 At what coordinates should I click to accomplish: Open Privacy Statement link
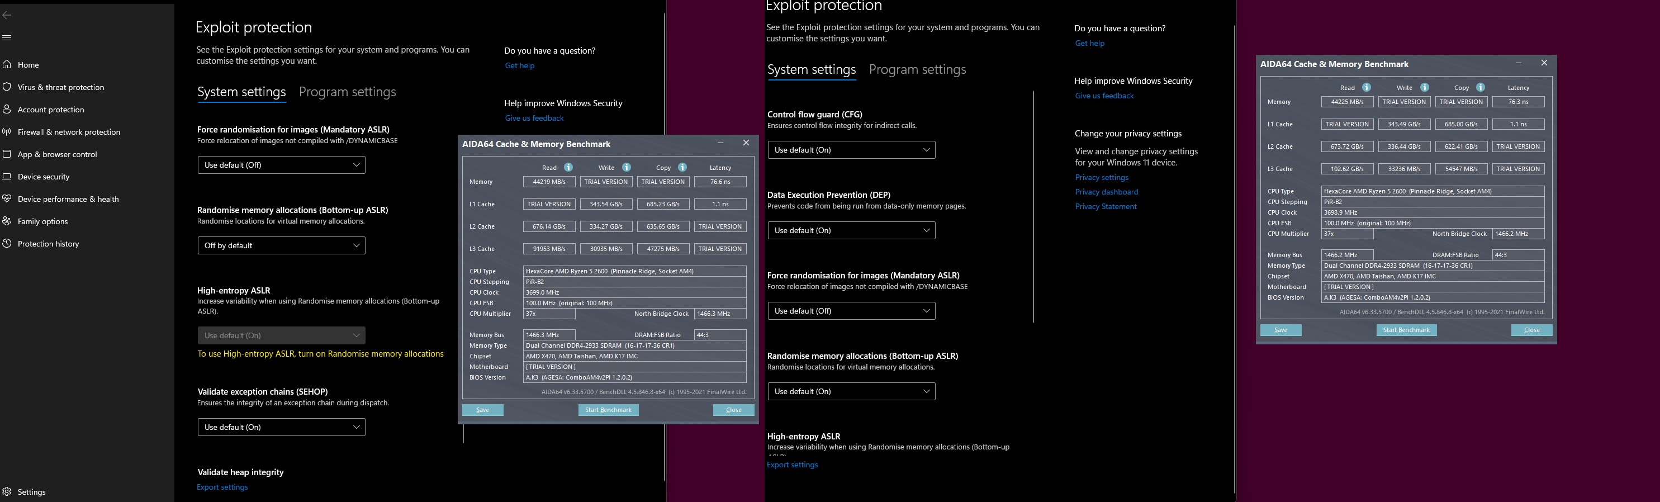click(1106, 206)
